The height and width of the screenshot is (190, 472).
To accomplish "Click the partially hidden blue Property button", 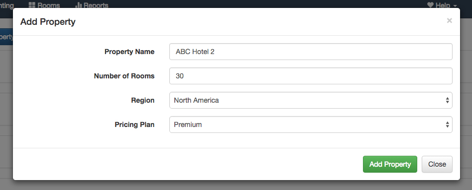I will point(6,37).
